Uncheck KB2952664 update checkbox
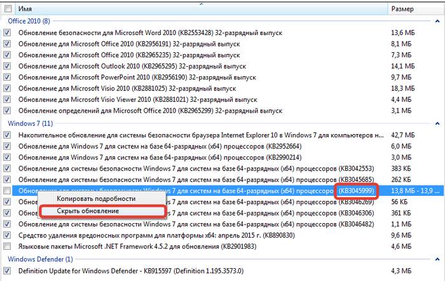 7,146
